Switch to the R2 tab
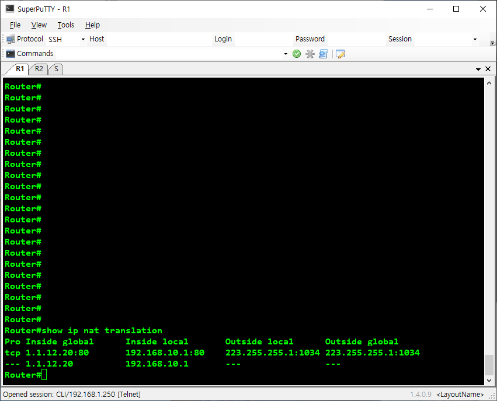The image size is (497, 401). point(39,69)
